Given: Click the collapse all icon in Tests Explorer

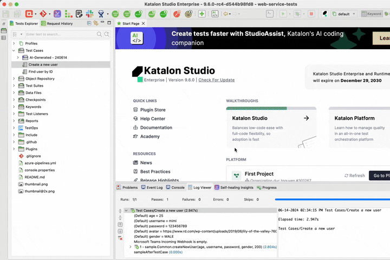Looking at the screenshot, I should (x=89, y=23).
